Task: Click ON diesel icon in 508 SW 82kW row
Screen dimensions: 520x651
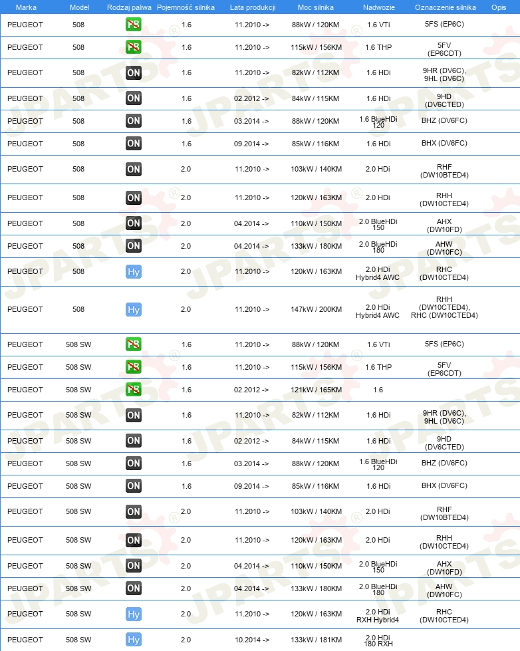Action: tap(133, 415)
